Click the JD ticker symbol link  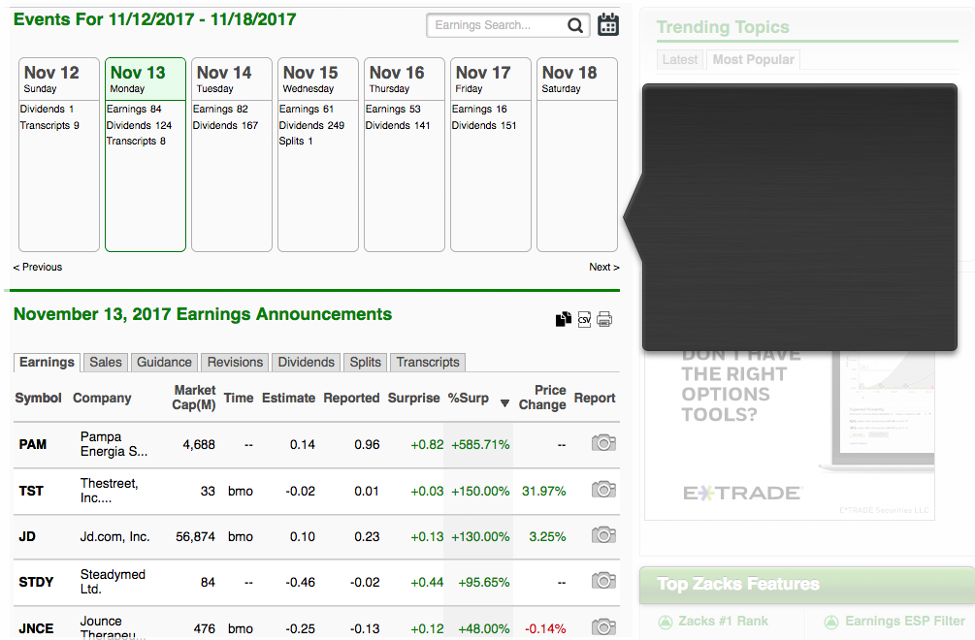point(28,536)
